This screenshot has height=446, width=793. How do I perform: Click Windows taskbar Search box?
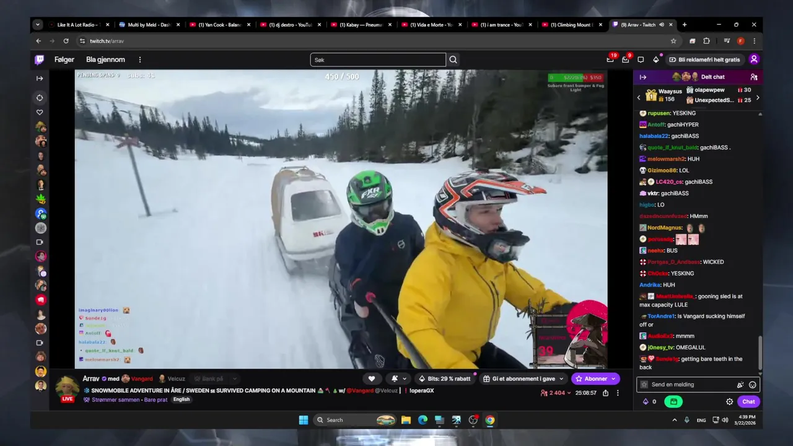pyautogui.click(x=355, y=420)
